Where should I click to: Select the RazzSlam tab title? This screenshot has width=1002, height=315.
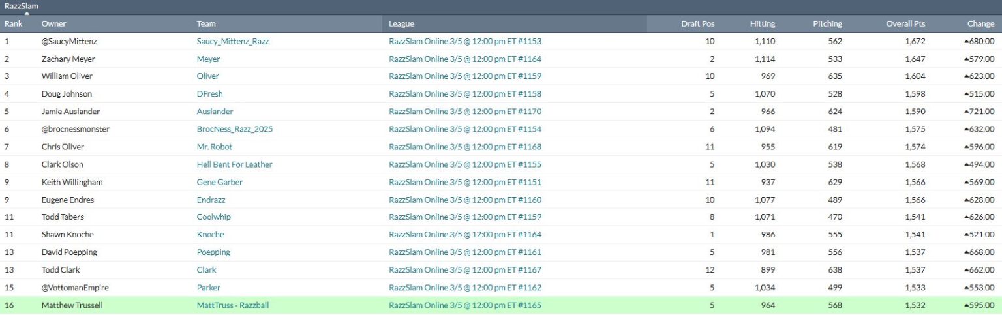[21, 6]
